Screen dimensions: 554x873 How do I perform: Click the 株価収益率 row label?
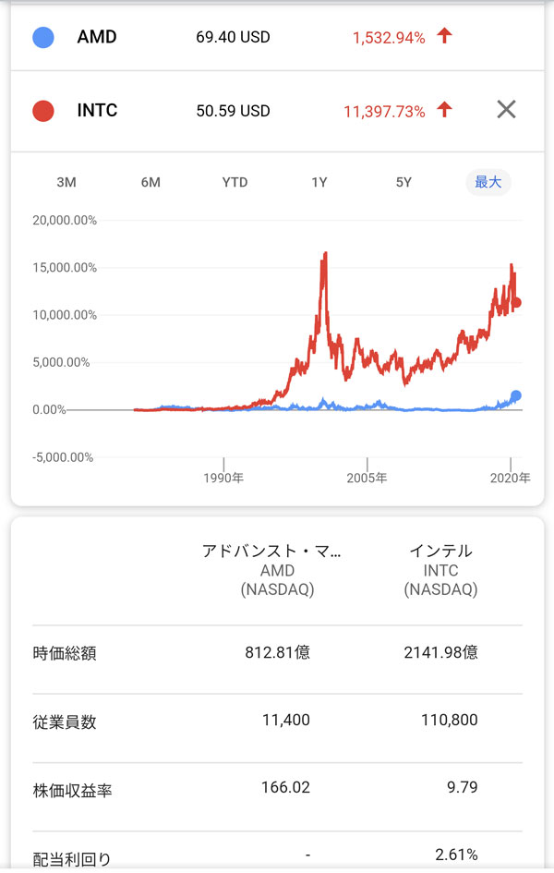[x=73, y=791]
